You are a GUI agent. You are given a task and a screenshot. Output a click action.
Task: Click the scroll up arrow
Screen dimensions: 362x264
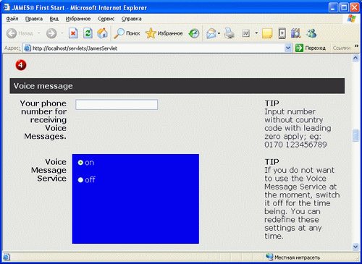[355, 58]
